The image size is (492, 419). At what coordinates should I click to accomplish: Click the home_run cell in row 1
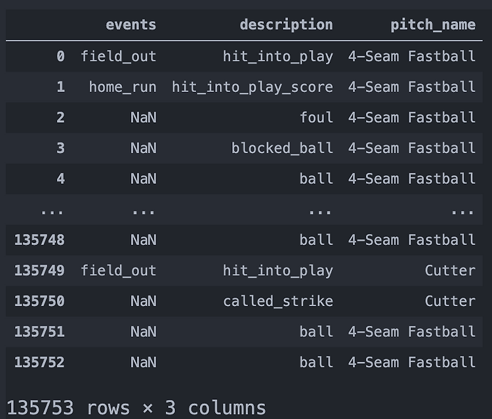point(123,87)
